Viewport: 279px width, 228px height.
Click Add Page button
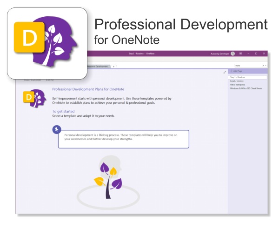click(x=236, y=71)
